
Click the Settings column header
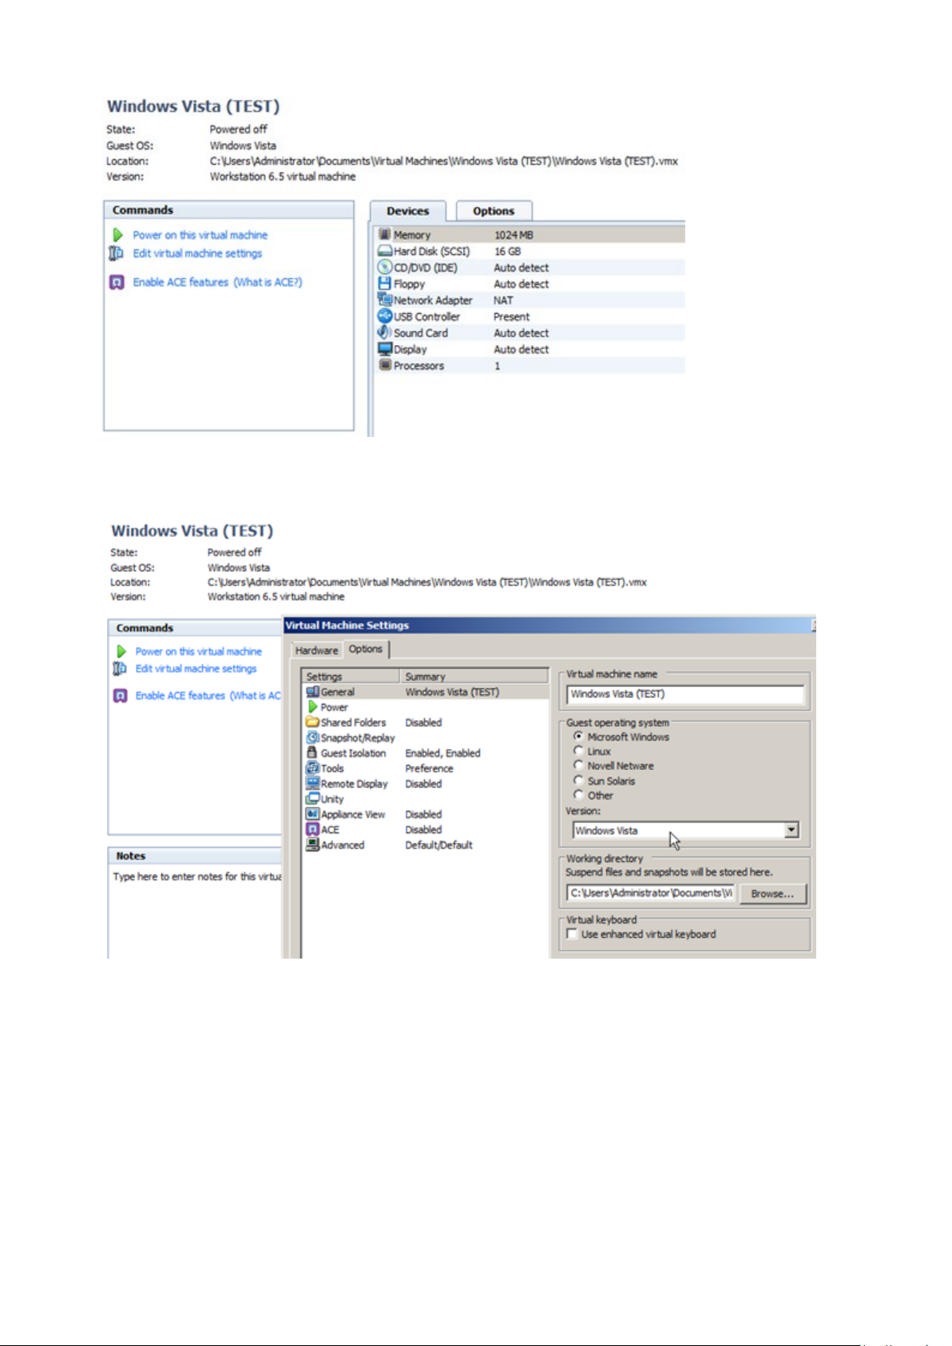(x=351, y=676)
